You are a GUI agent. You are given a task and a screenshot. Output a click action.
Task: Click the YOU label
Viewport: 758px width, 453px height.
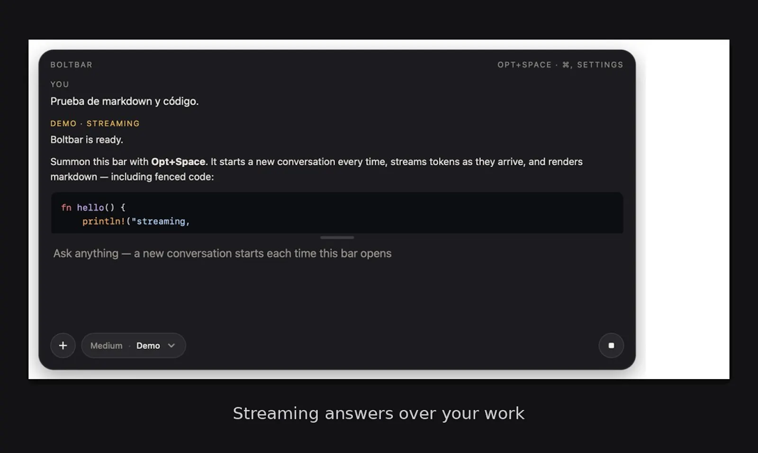[60, 84]
